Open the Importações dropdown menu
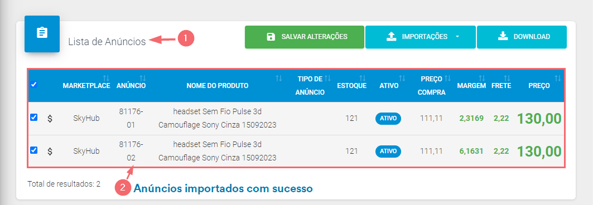The height and width of the screenshot is (205, 593). click(420, 37)
